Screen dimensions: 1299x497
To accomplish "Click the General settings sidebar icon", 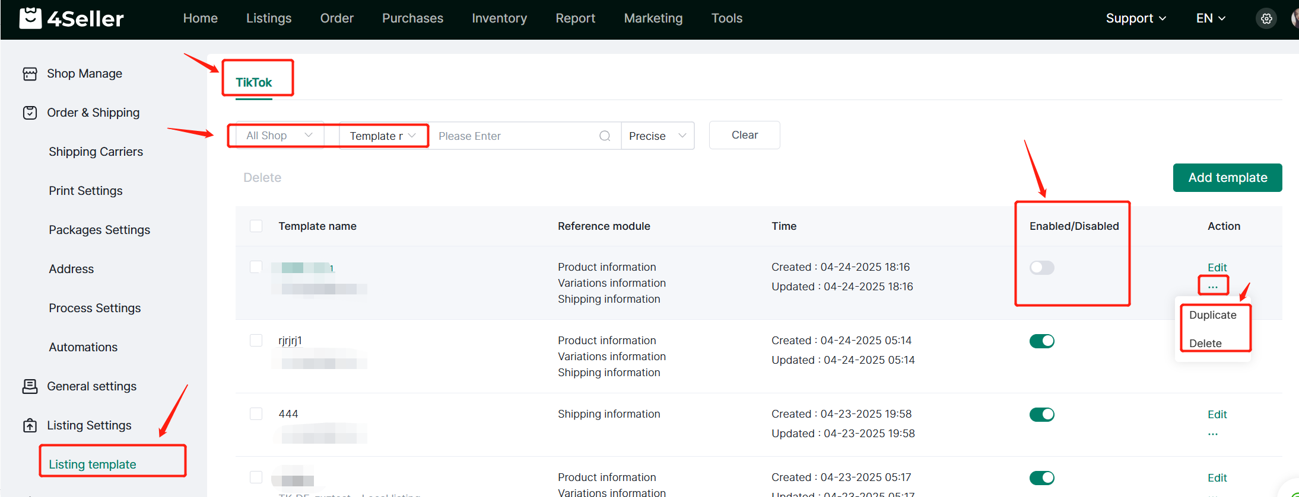I will [x=30, y=386].
